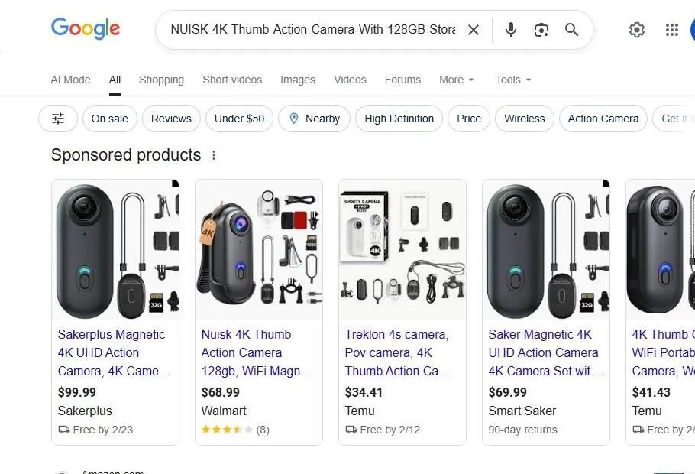
Task: Open the Sponsored products three-dot menu
Action: coord(214,154)
